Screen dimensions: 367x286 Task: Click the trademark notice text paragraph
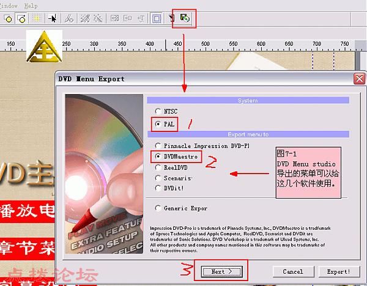pyautogui.click(x=240, y=239)
